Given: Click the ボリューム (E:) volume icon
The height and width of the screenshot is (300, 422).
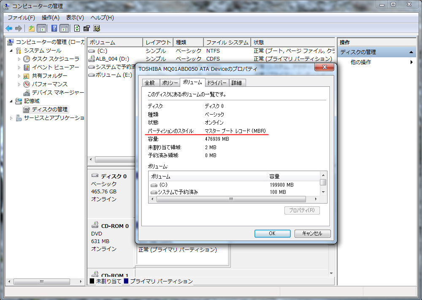Looking at the screenshot, I should click(91, 75).
